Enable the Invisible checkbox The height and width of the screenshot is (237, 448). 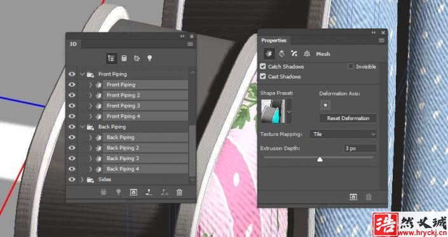(351, 66)
